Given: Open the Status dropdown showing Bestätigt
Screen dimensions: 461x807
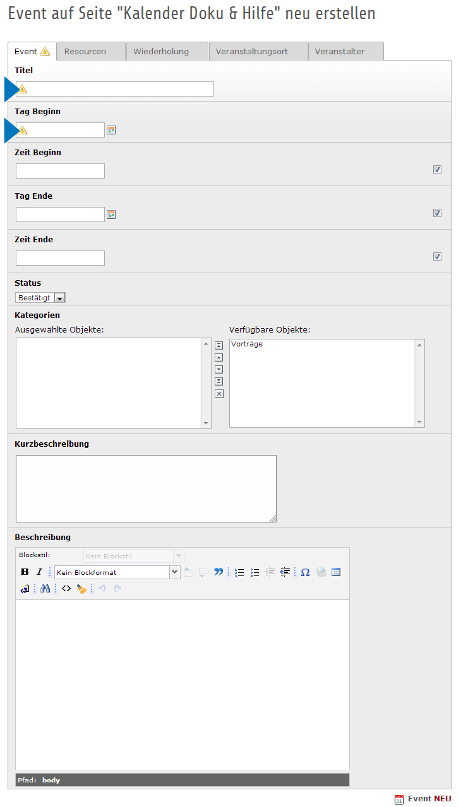Looking at the screenshot, I should tap(41, 297).
